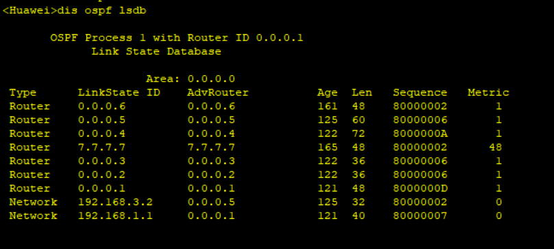Select LinkState ID 0.0.0.2
Viewport: 554px width, 249px height.
102,175
